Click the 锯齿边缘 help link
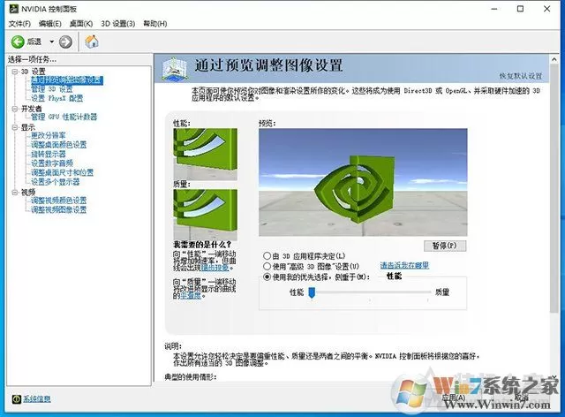 point(215,268)
